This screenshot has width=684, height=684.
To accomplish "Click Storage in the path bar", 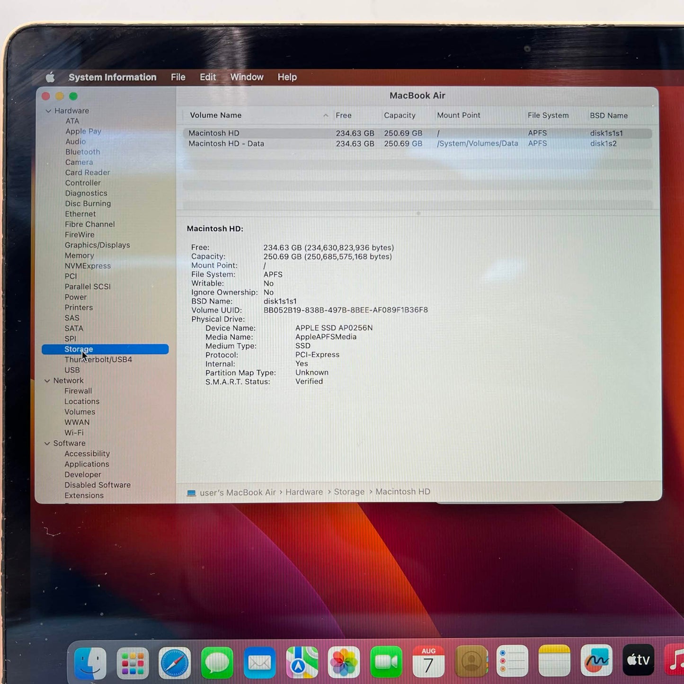I will point(349,492).
